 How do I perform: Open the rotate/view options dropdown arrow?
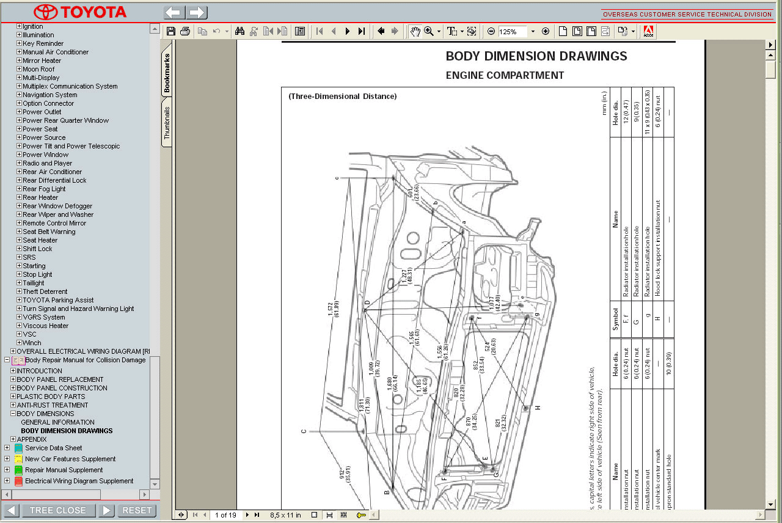[633, 31]
